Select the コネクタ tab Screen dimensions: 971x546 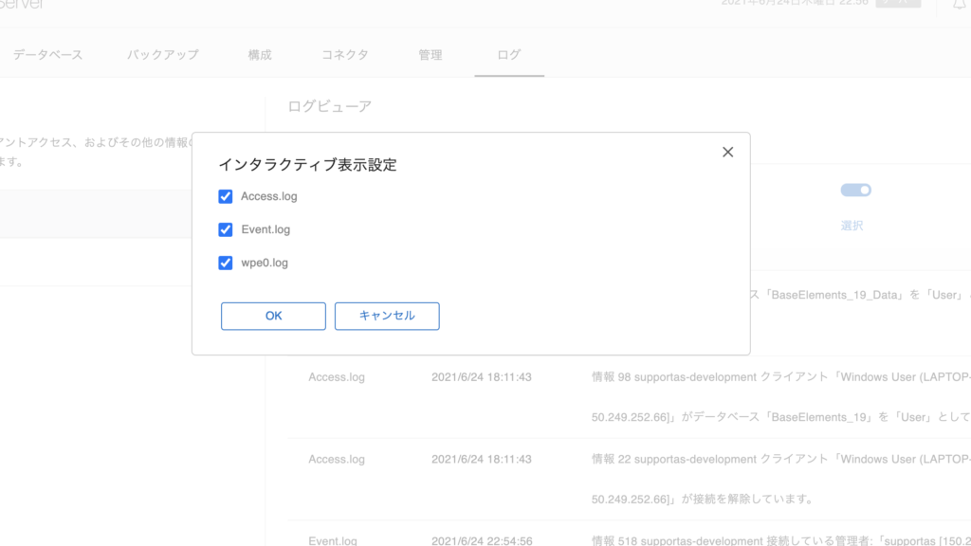coord(345,55)
